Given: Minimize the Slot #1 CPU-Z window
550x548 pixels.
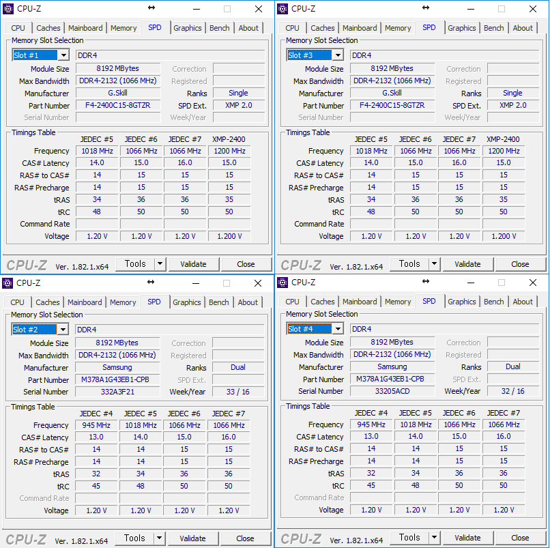Looking at the screenshot, I should pyautogui.click(x=197, y=9).
